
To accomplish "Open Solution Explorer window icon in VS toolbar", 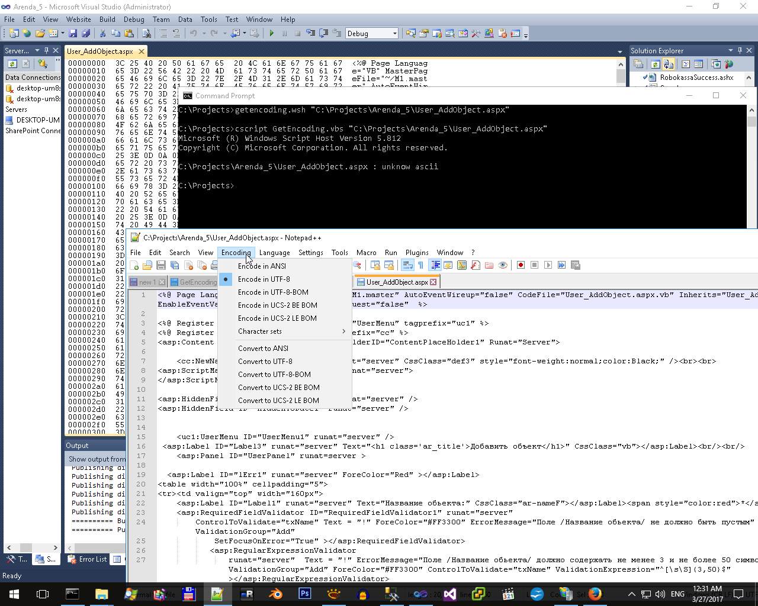I will (x=411, y=33).
